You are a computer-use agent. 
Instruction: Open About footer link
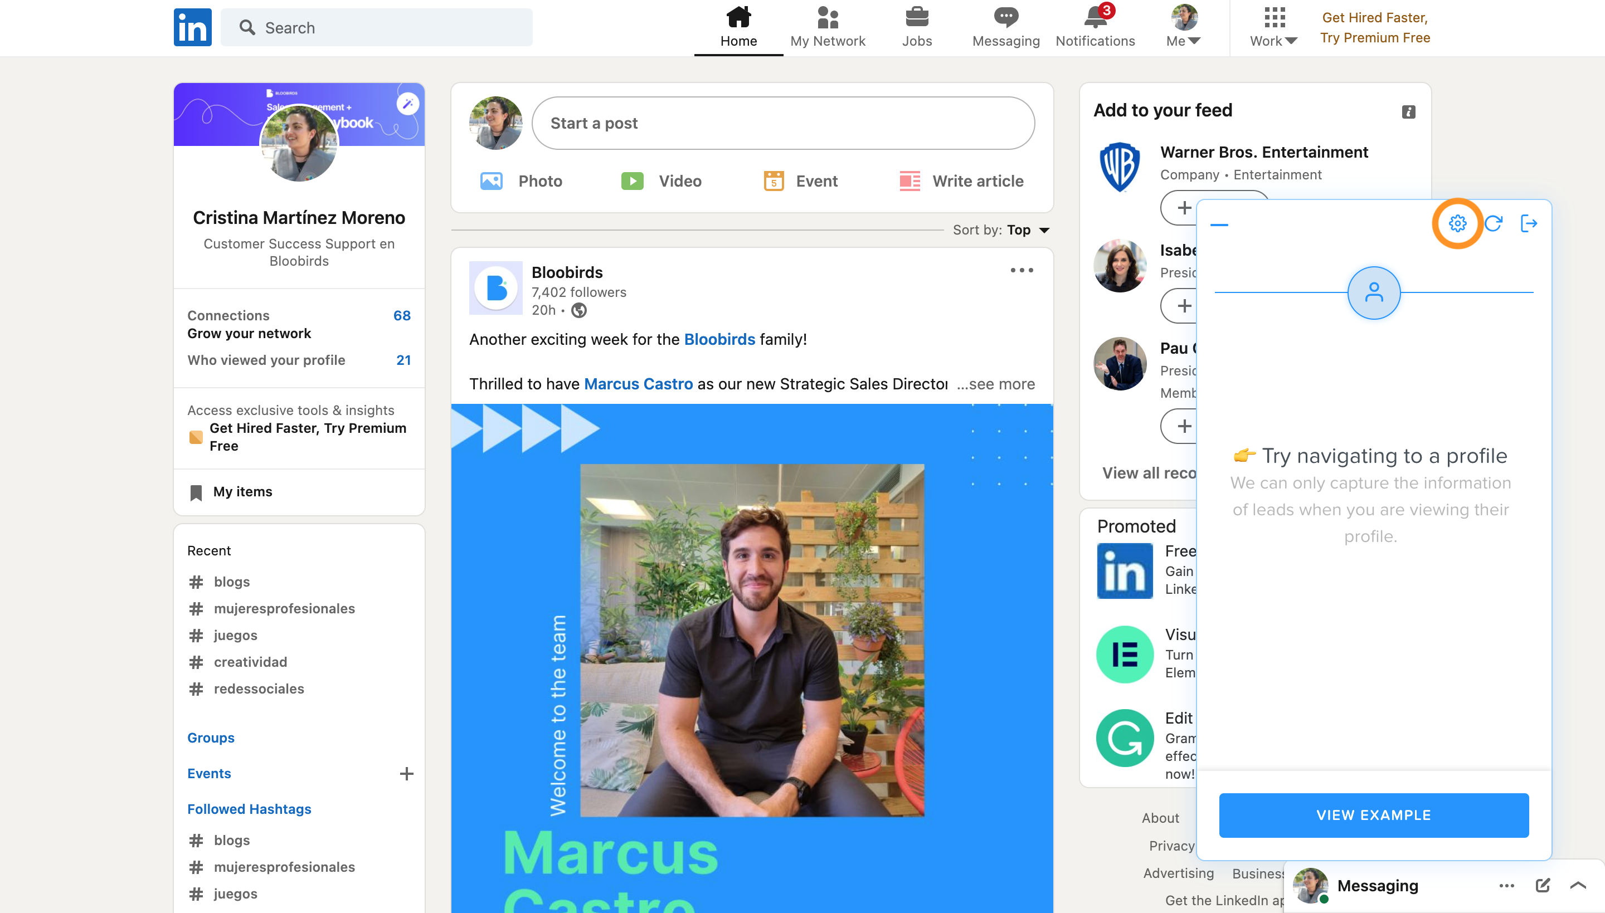pos(1160,818)
